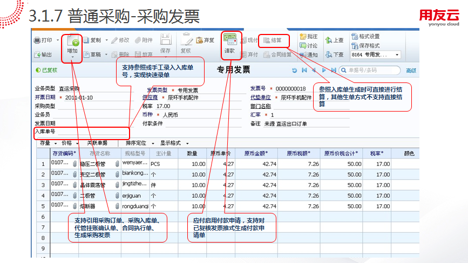The height and width of the screenshot is (263, 468).
Task: Open the 8164 专用发 format template dropdown
Action: [397, 55]
